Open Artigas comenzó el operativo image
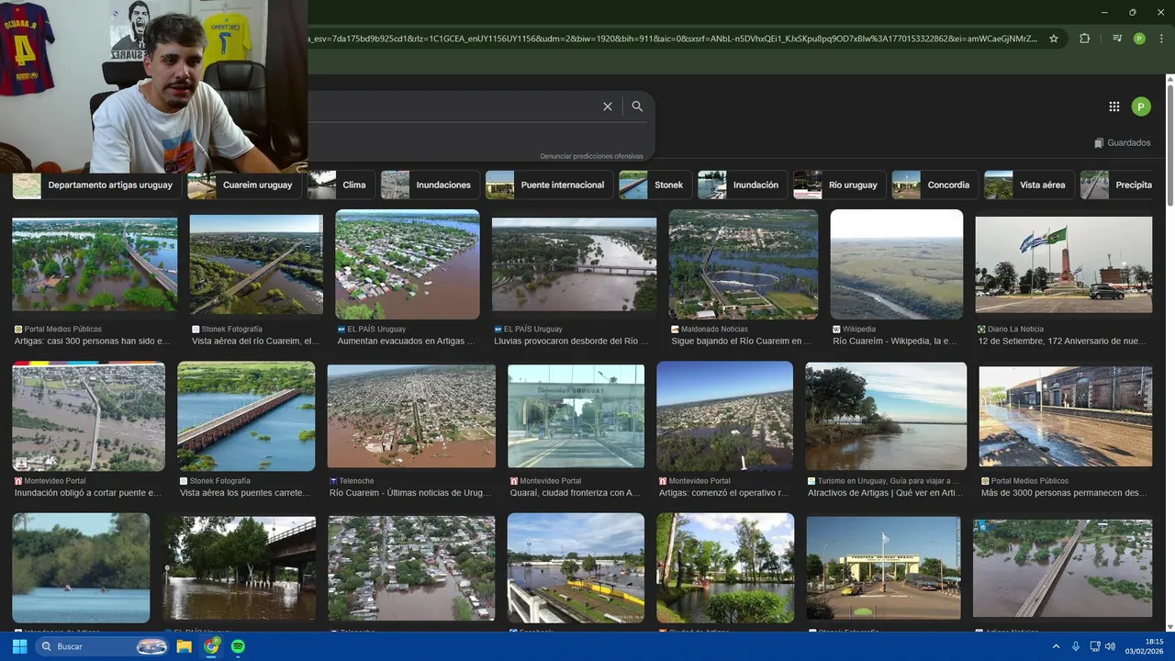Image resolution: width=1175 pixels, height=661 pixels. (724, 416)
